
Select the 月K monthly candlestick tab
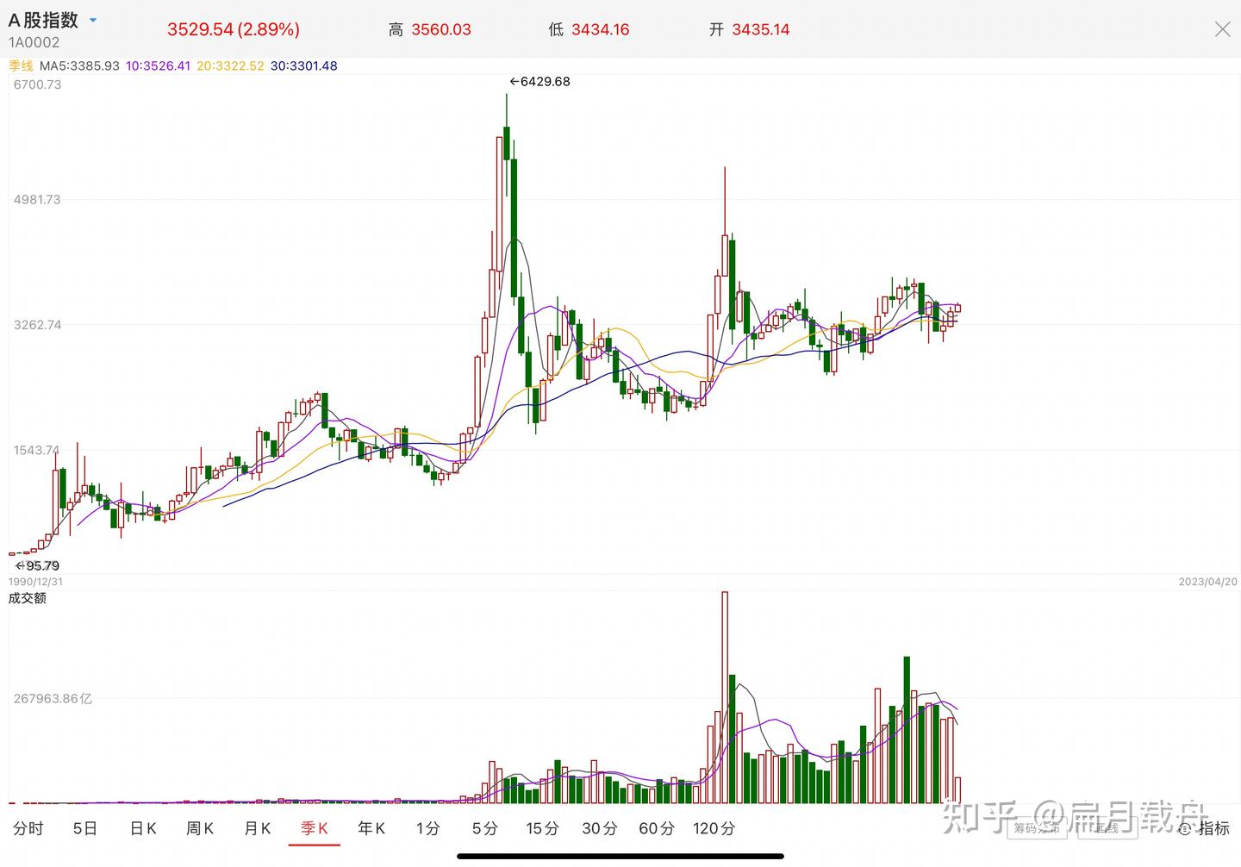[257, 828]
